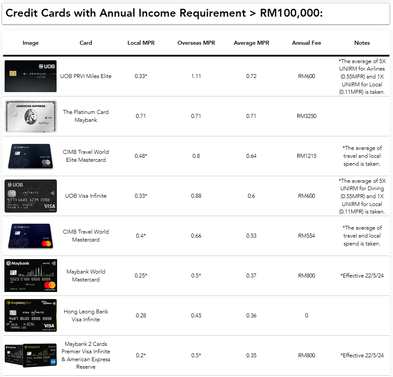Click the Local MPR value 0.28
The width and height of the screenshot is (393, 377).
click(141, 316)
